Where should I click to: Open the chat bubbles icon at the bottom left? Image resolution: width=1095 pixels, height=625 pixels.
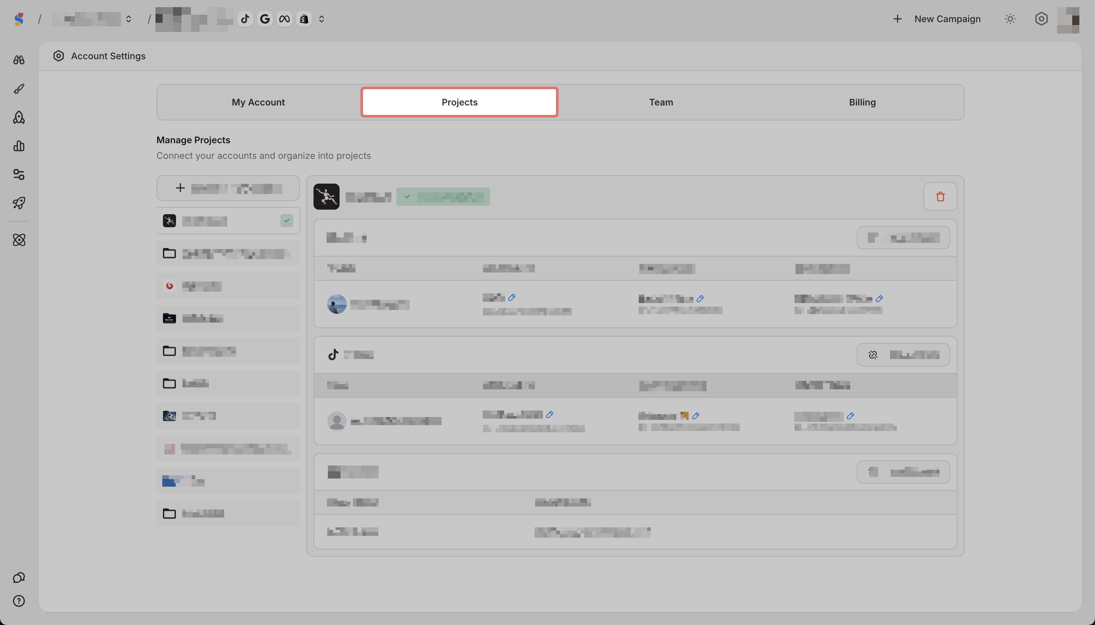click(19, 577)
